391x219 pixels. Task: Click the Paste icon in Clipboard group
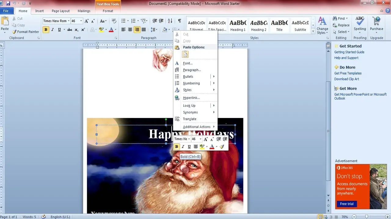[x=5, y=21]
